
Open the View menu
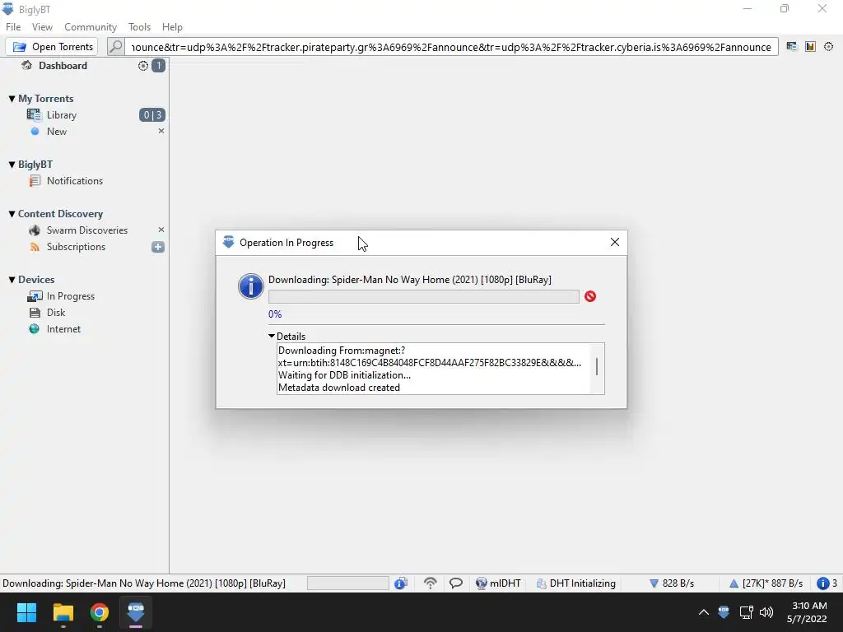pos(42,27)
